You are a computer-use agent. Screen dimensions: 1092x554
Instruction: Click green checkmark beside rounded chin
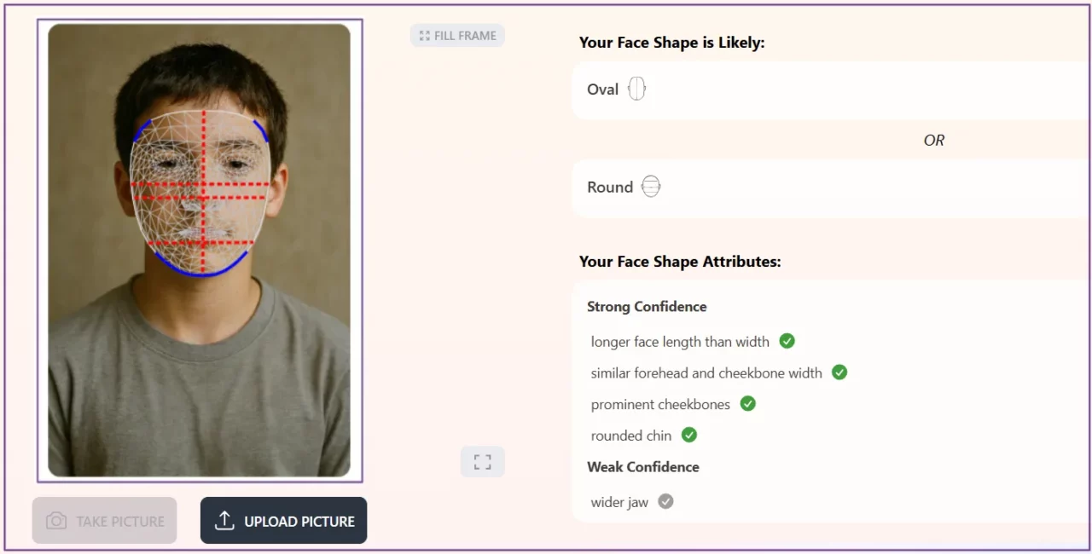tap(689, 436)
